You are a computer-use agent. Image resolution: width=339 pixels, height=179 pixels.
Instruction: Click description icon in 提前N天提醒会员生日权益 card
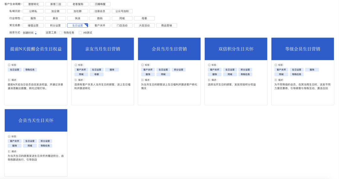[x=9, y=80]
